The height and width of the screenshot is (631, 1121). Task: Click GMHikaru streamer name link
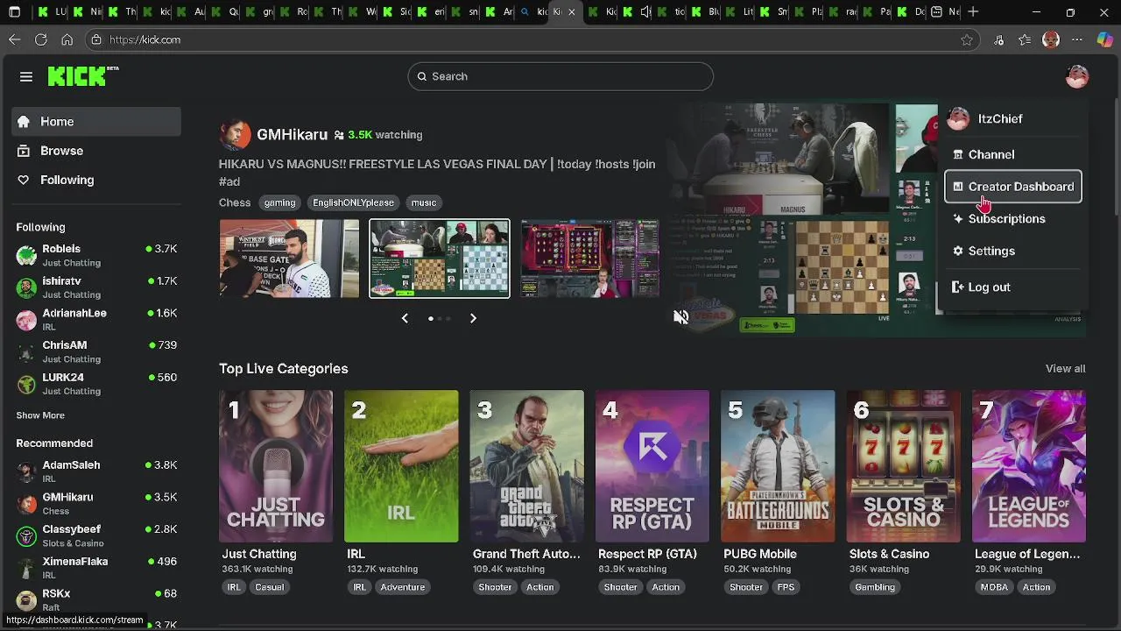tap(292, 135)
